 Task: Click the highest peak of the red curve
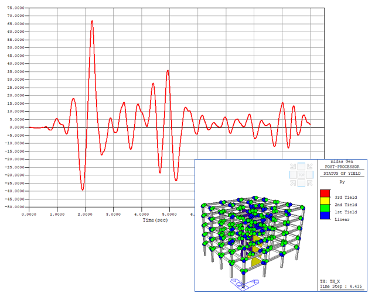(92, 21)
